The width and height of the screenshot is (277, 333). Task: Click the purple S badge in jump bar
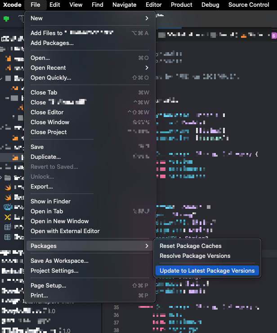click(274, 36)
